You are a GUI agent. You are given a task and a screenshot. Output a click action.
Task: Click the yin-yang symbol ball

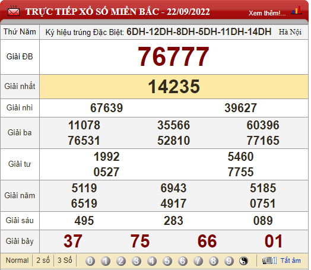pyautogui.click(x=244, y=261)
